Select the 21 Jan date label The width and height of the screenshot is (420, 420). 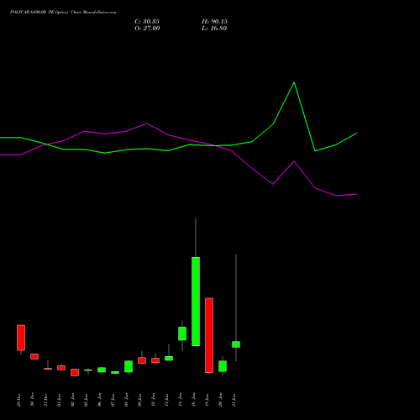[x=234, y=400]
